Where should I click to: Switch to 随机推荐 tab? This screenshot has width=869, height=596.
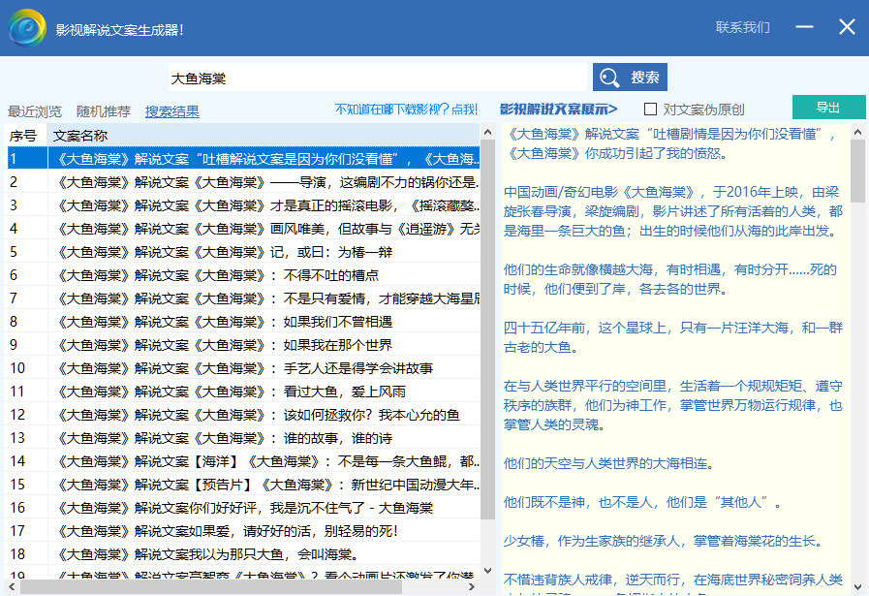pos(104,111)
